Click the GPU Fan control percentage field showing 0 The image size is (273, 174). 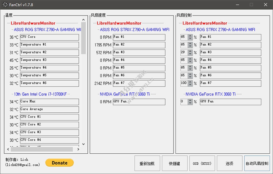pyautogui.click(x=184, y=102)
